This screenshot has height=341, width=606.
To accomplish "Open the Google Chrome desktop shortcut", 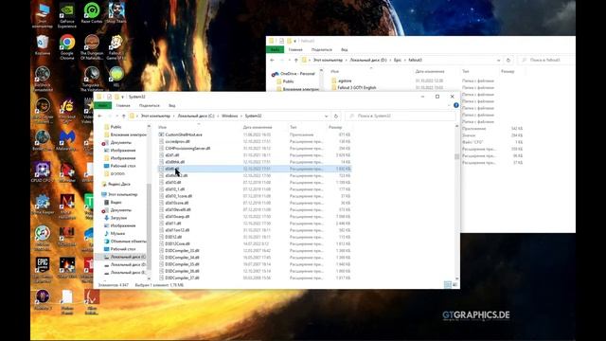I will coord(67,47).
